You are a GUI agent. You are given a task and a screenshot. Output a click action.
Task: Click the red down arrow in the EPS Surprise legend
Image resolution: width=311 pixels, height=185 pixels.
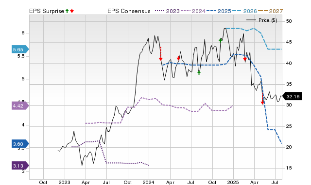(x=72, y=11)
